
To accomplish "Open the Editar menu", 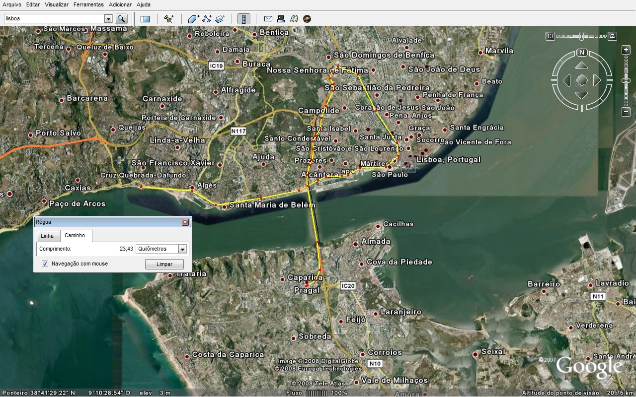I will point(33,4).
